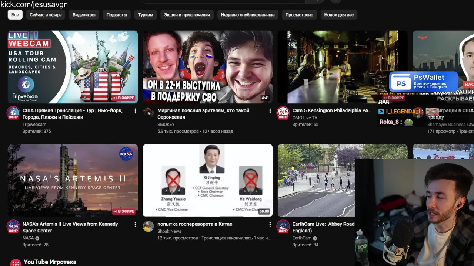The image size is (474, 266).
Task: Select the "Видеоигры" filter chip
Action: [x=84, y=15]
